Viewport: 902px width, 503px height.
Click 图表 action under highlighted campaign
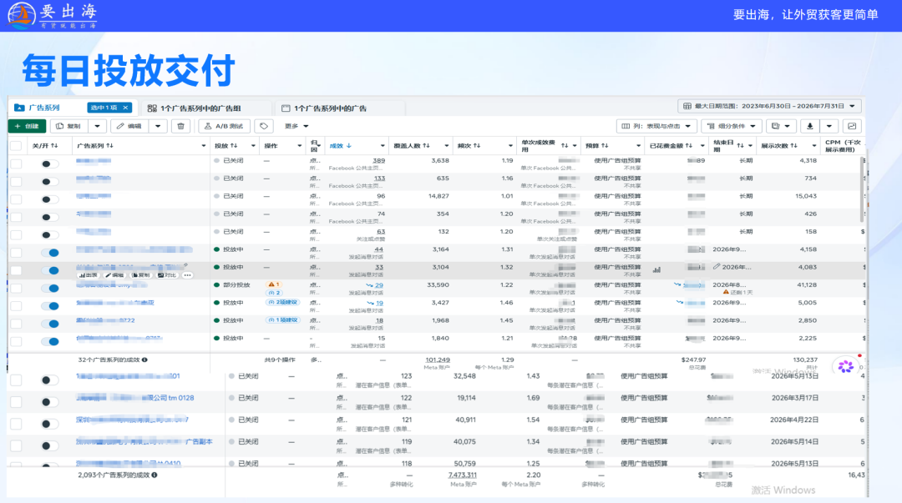point(88,275)
